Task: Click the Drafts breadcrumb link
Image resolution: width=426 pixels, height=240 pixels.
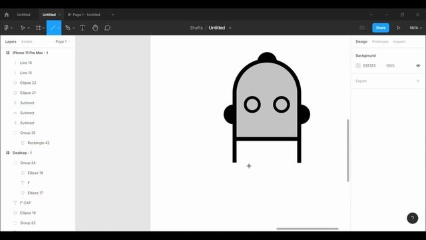Action: coord(196,28)
